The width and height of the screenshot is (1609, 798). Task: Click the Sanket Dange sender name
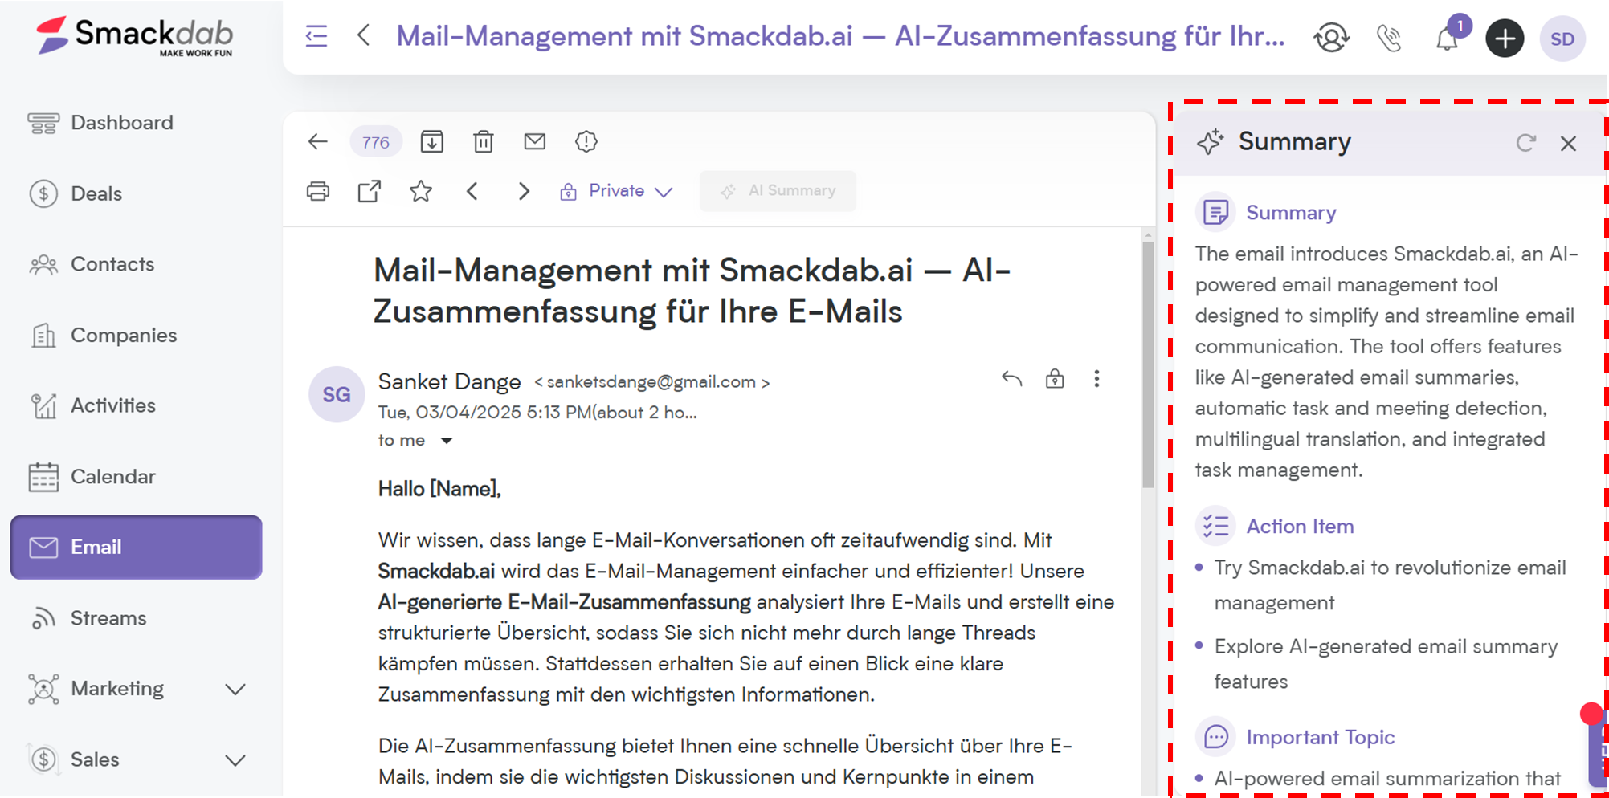click(449, 381)
